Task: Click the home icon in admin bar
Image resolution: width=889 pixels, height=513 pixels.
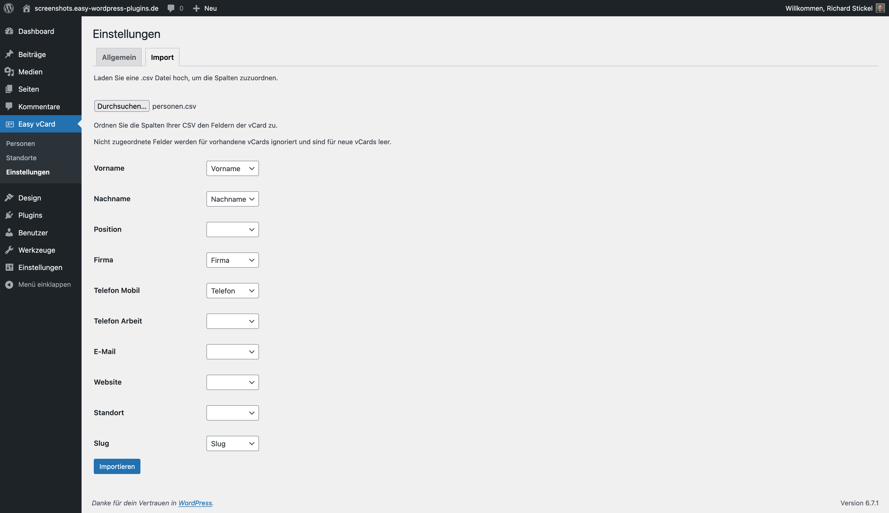Action: pyautogui.click(x=27, y=8)
